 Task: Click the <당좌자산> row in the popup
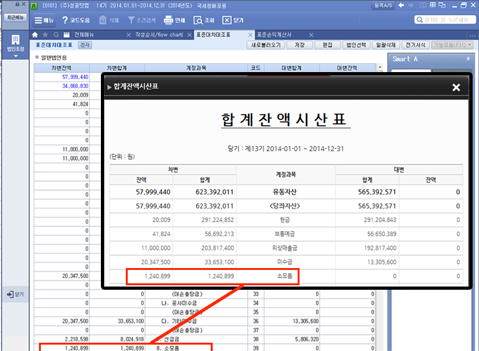click(x=286, y=206)
